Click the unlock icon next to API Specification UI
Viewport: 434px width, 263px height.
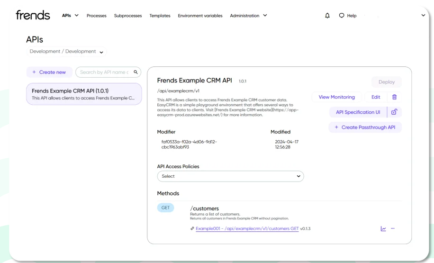click(394, 112)
